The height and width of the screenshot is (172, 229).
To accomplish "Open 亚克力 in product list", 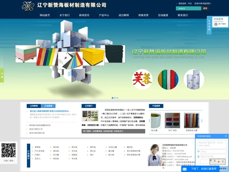I will click(38, 159).
